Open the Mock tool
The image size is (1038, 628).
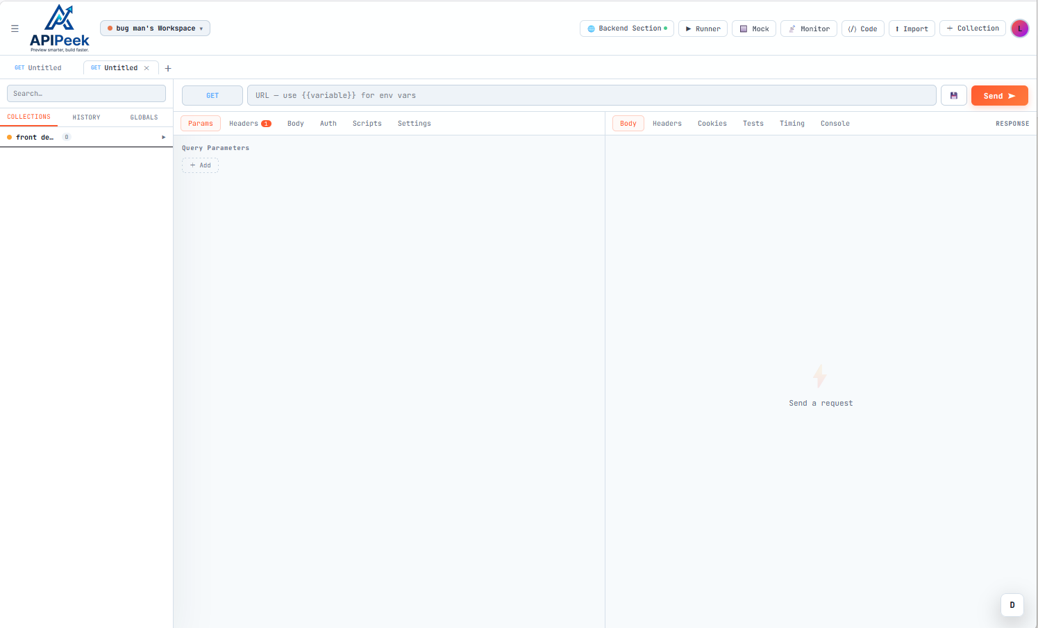point(754,28)
